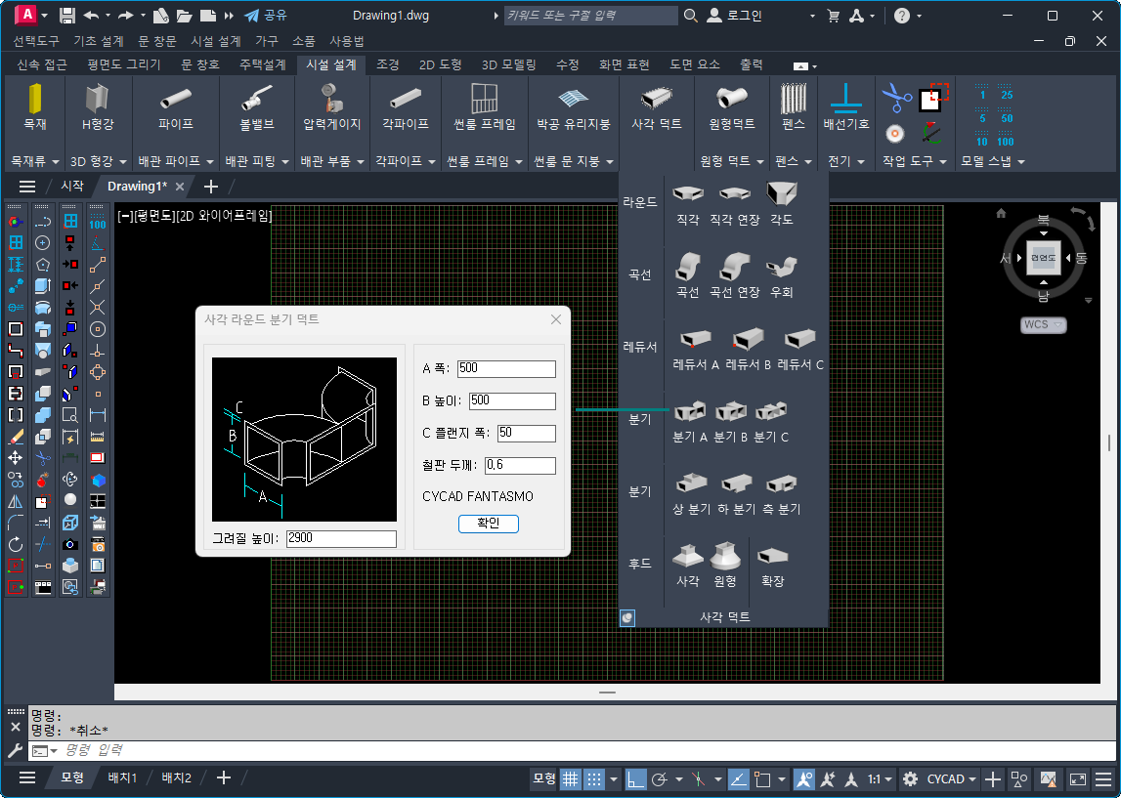Click the 배선기호 wiring symbol icon

[x=845, y=99]
